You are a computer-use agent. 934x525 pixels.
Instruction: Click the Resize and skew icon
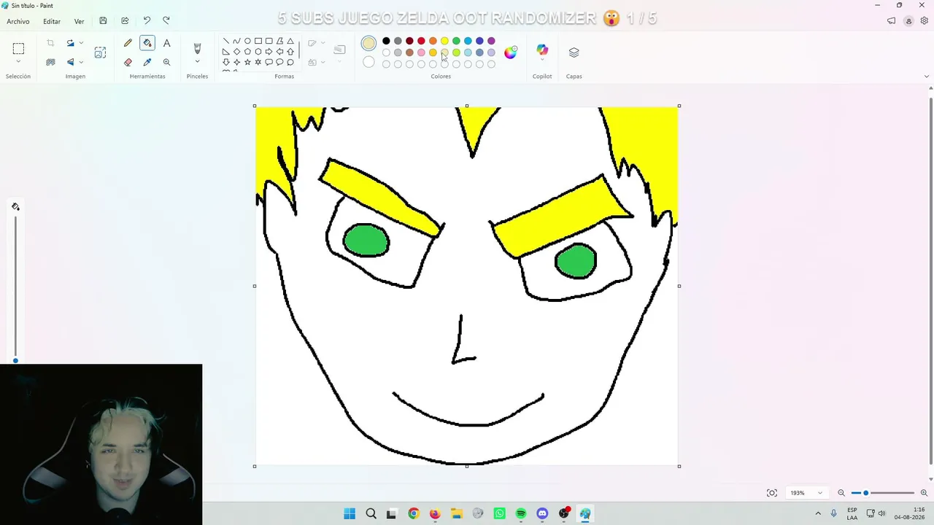tap(100, 52)
